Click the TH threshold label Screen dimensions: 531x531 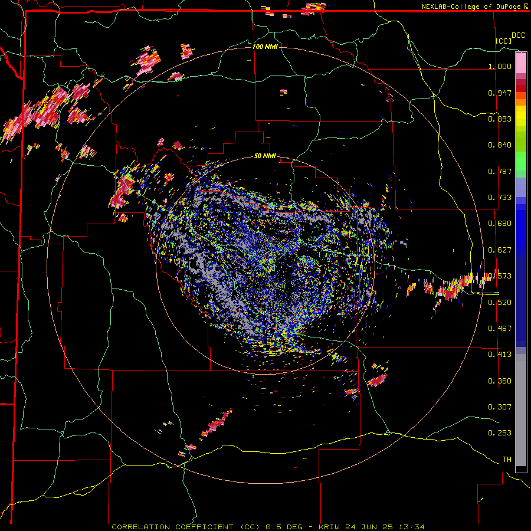(507, 460)
